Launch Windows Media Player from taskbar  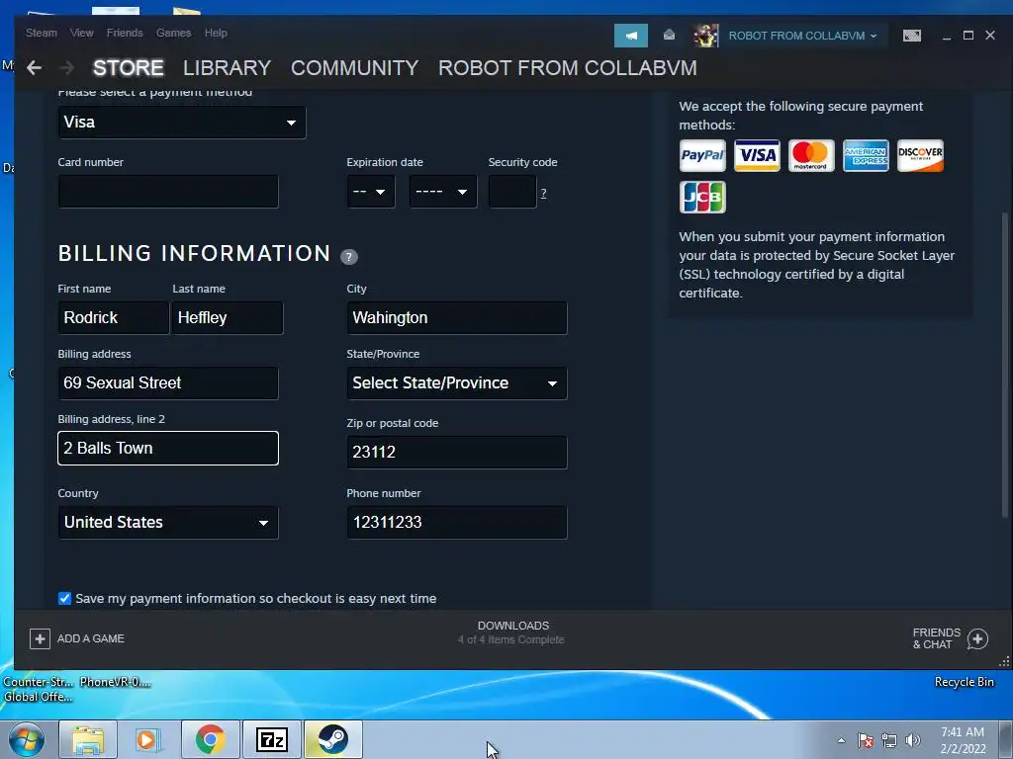click(146, 739)
